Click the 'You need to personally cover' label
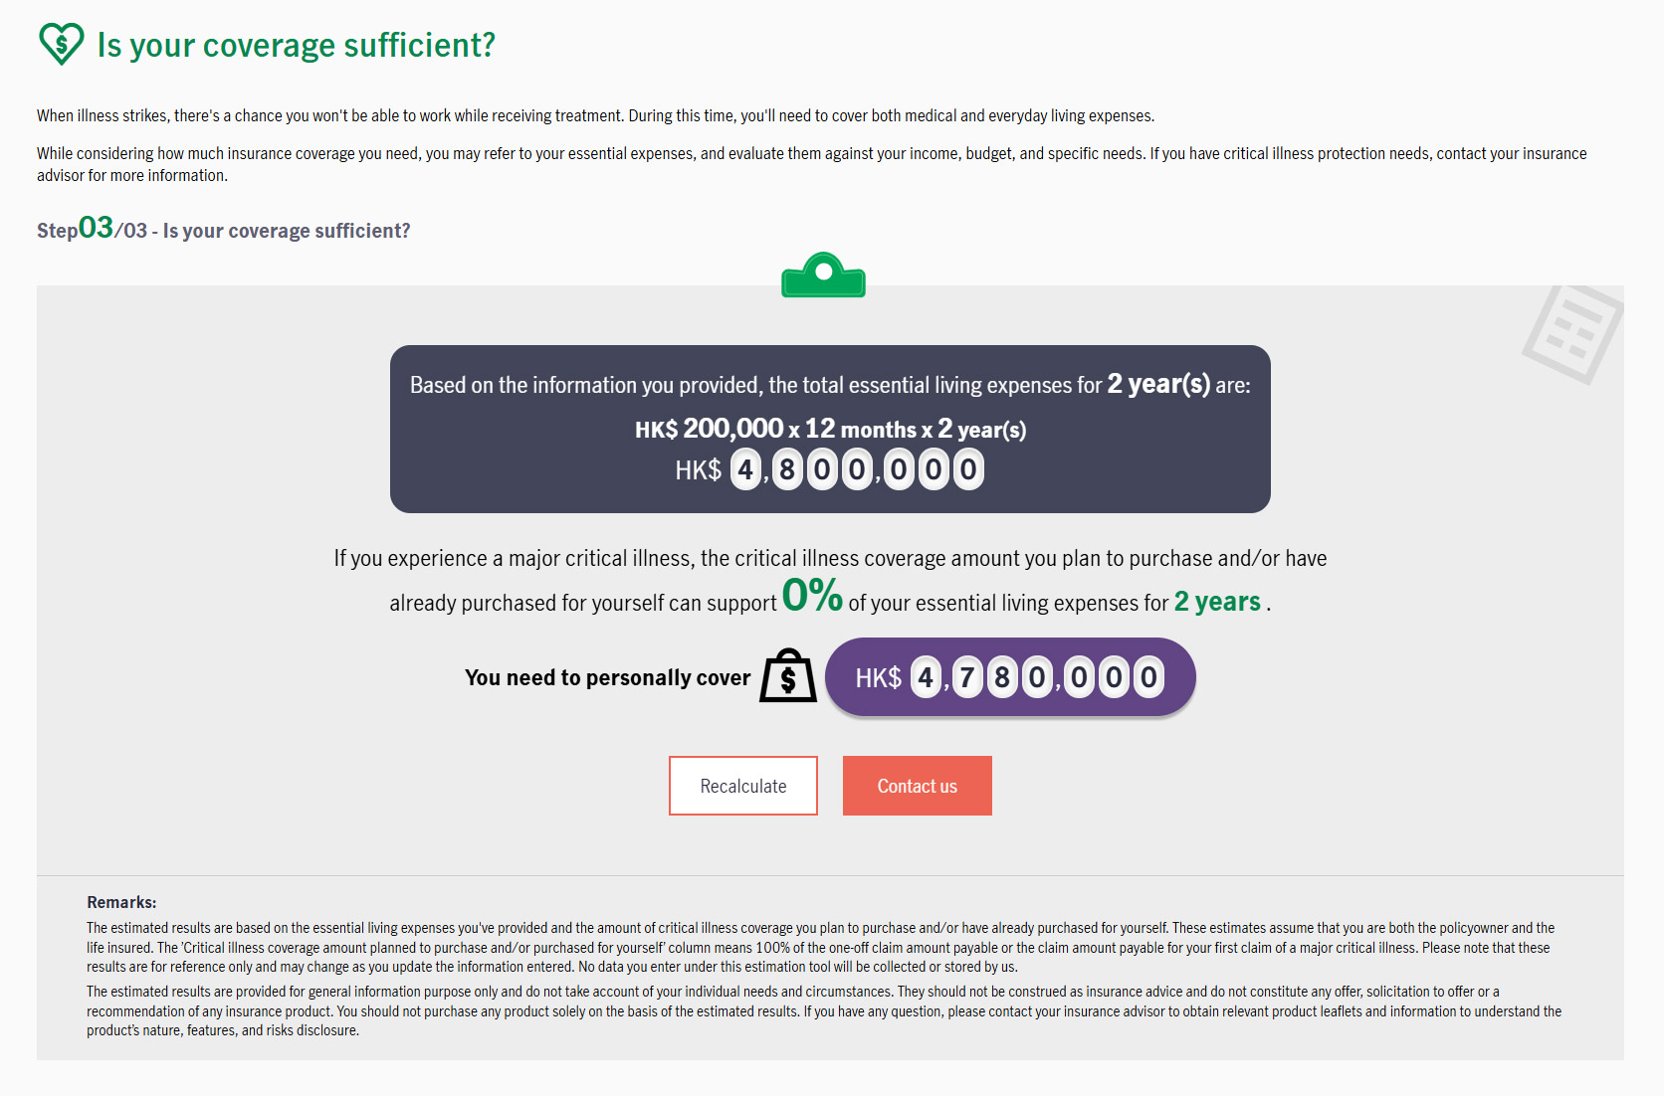The width and height of the screenshot is (1664, 1096). click(x=608, y=677)
